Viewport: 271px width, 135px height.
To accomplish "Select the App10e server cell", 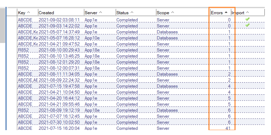I will (x=93, y=38).
